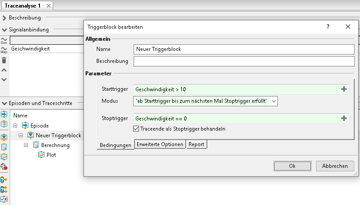Switch to the Erweiterte Optionen tab

pos(160,144)
